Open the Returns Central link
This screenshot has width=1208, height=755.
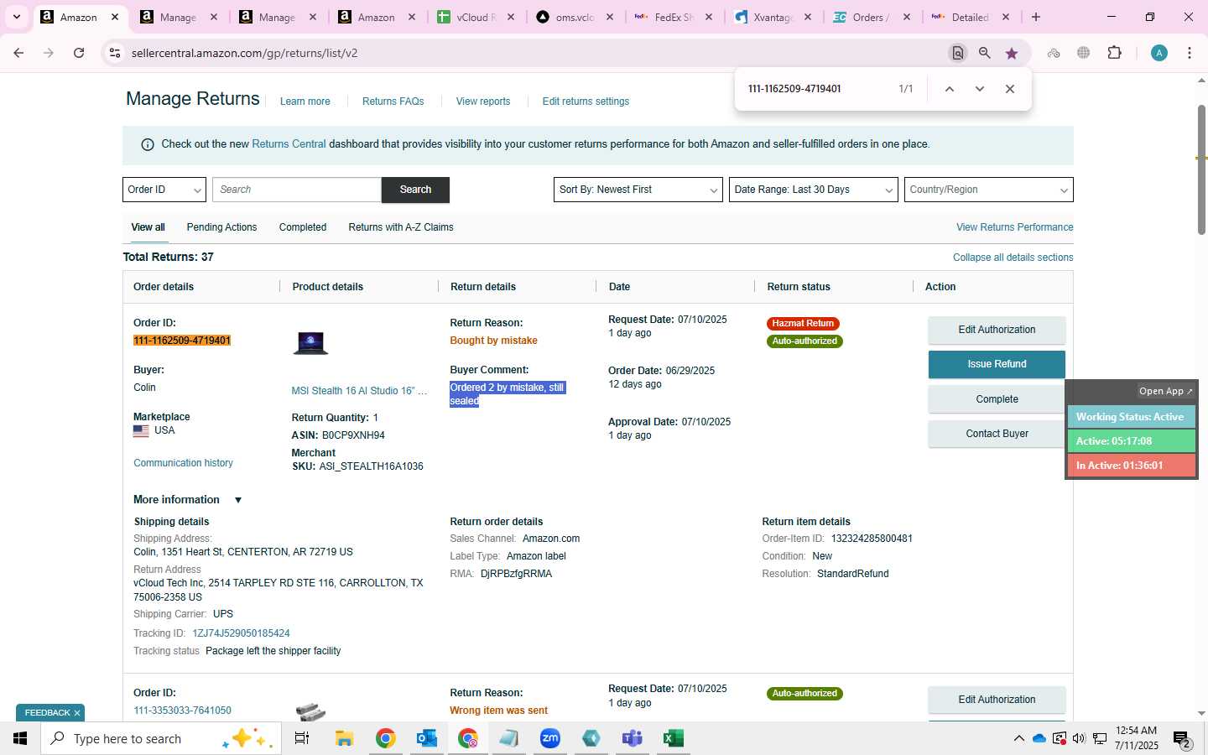click(289, 144)
